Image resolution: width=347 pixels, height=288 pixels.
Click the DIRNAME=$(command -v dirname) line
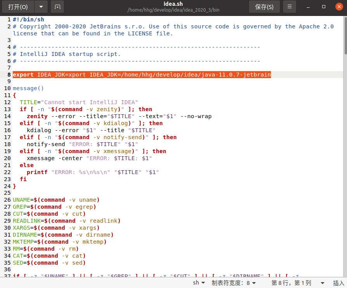(x=63, y=235)
